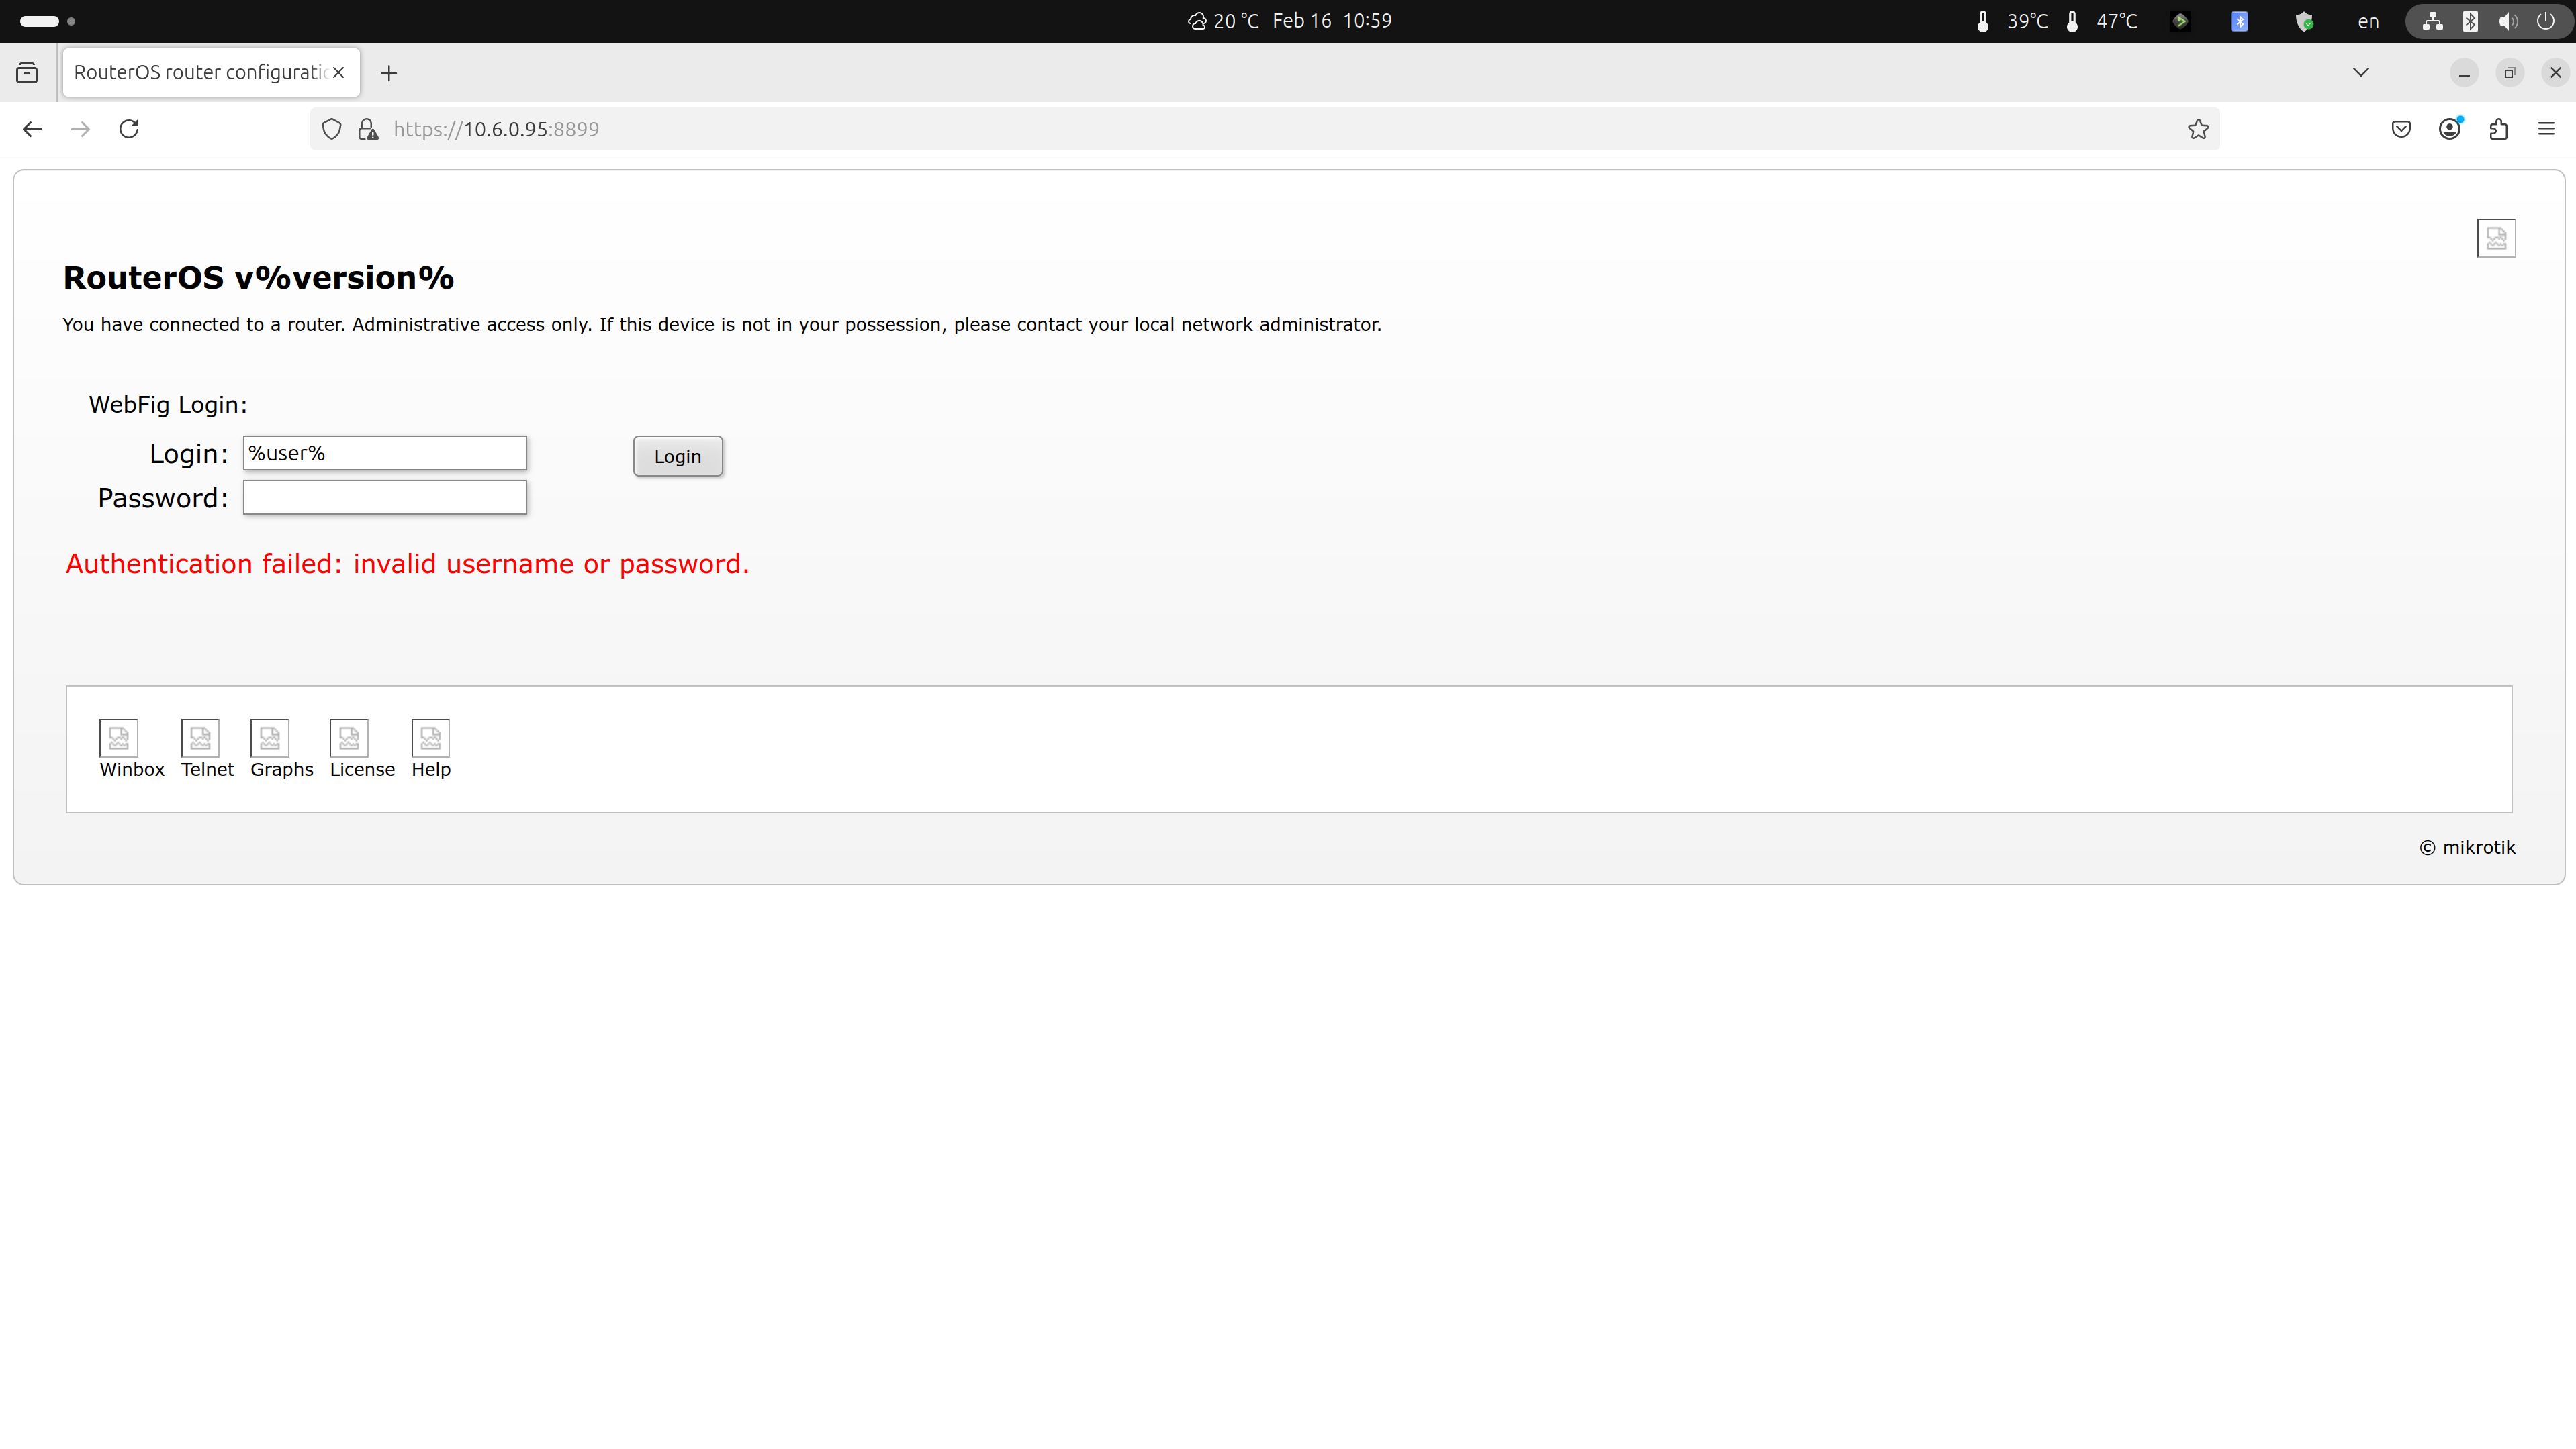Focus the Login username field
The image size is (2576, 1449).
(385, 453)
